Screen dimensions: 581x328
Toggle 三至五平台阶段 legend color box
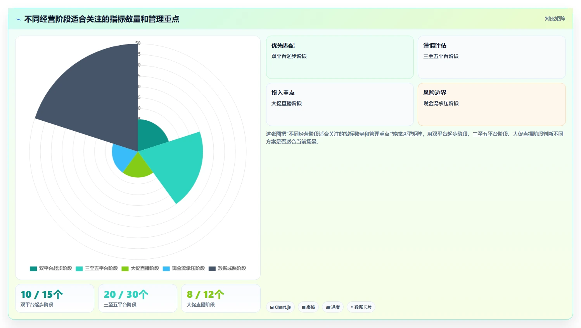pyautogui.click(x=79, y=268)
